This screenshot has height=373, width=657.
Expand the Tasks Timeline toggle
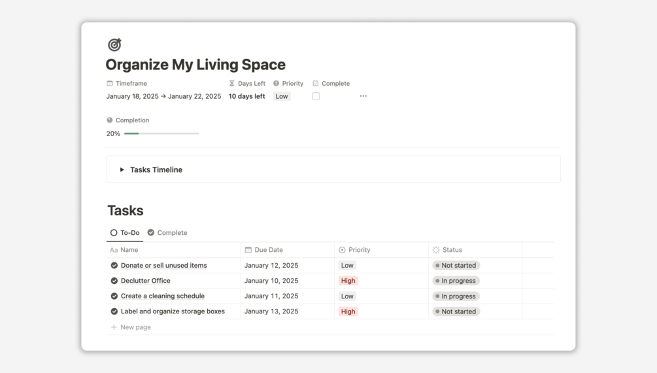(x=122, y=169)
